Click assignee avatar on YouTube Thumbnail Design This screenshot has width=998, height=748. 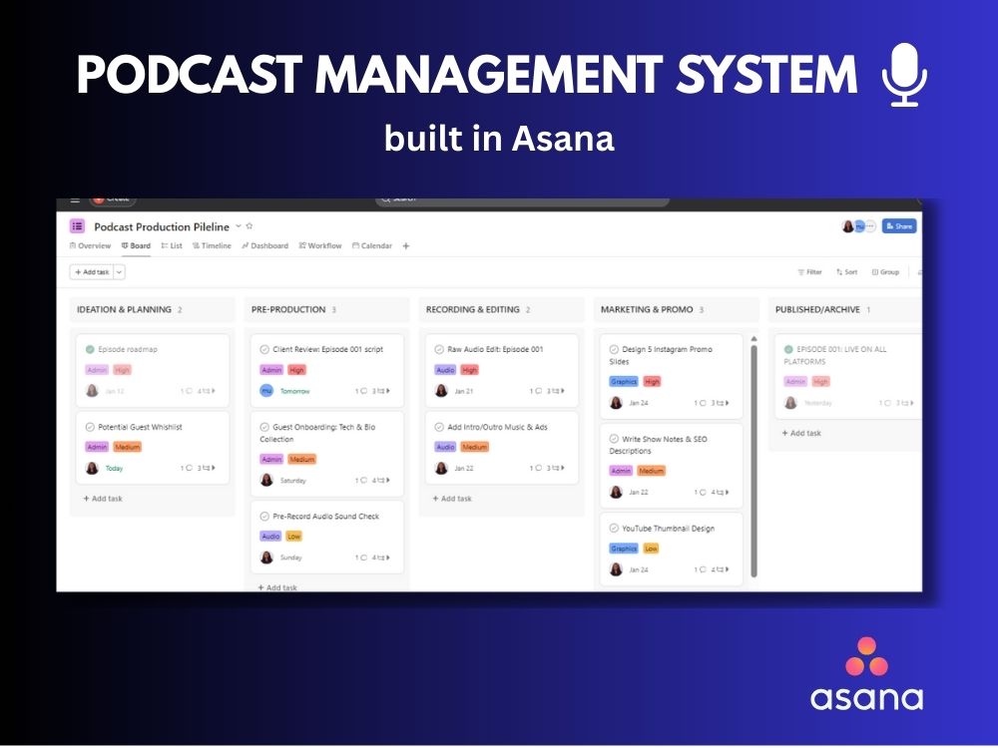[616, 569]
